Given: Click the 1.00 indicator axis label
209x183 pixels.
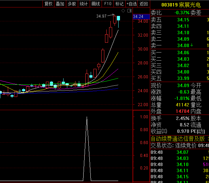Looking at the screenshot, I should coord(144,117).
